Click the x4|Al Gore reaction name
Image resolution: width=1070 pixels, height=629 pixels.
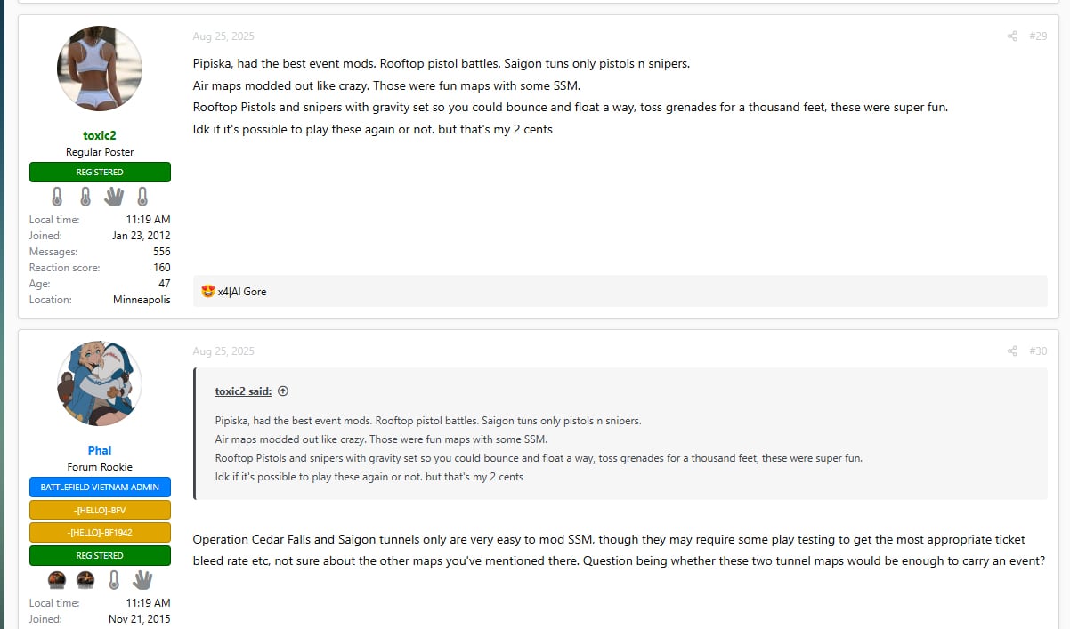coord(242,292)
